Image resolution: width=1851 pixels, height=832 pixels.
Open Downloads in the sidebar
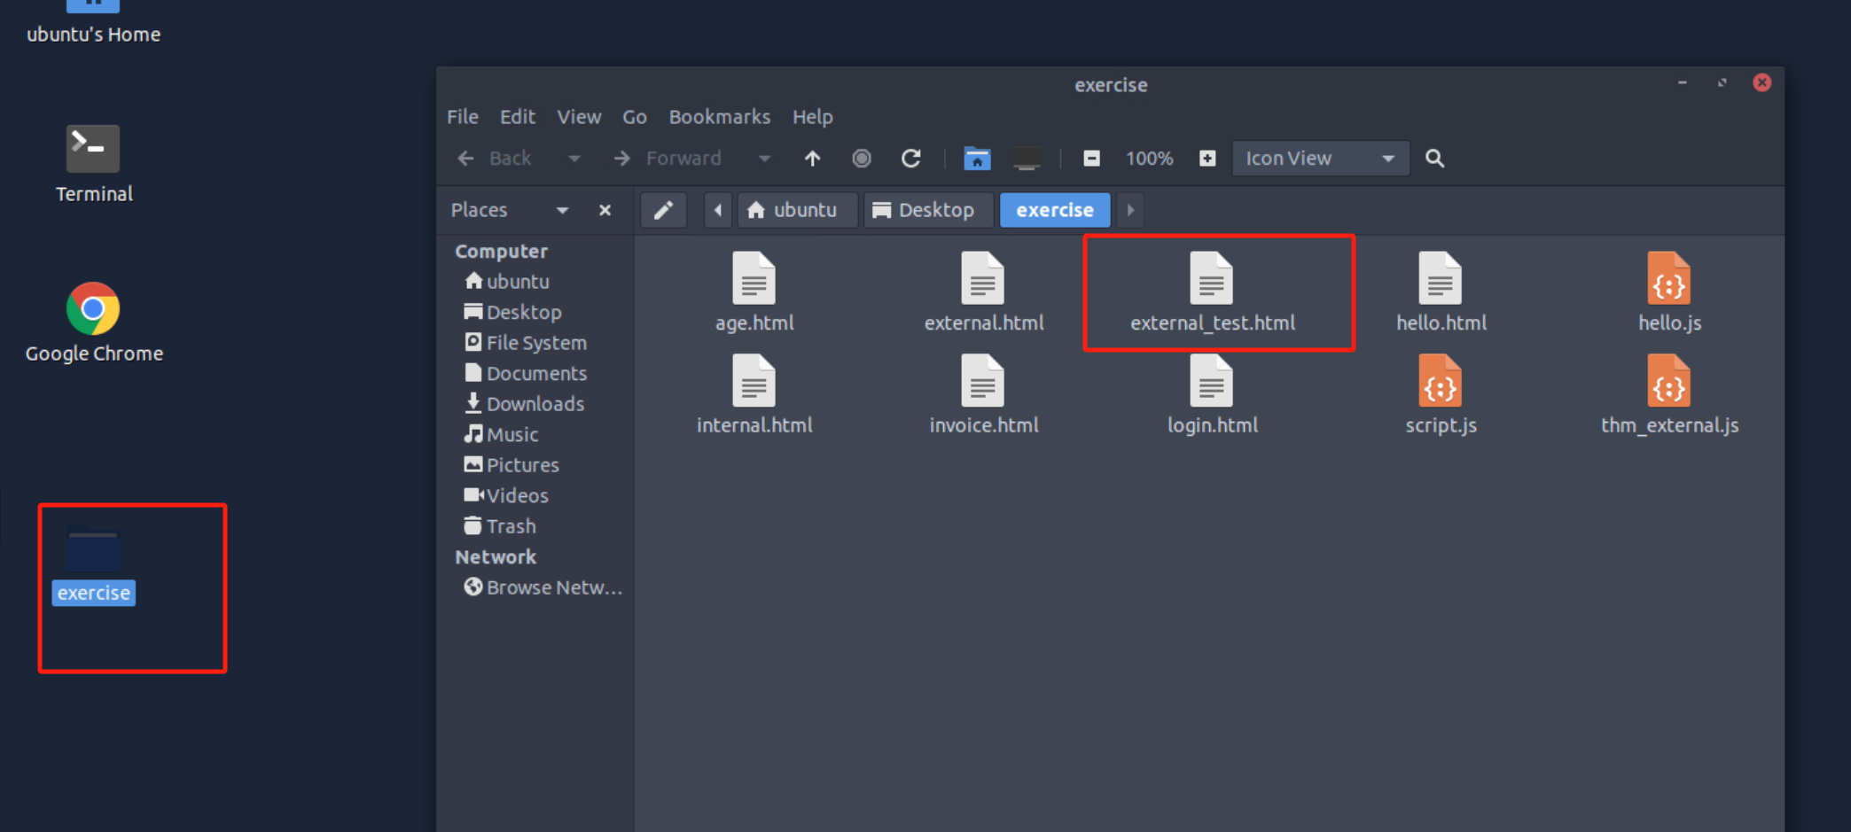(524, 404)
